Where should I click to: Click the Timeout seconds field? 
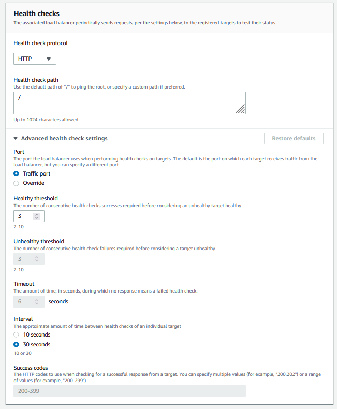click(24, 301)
